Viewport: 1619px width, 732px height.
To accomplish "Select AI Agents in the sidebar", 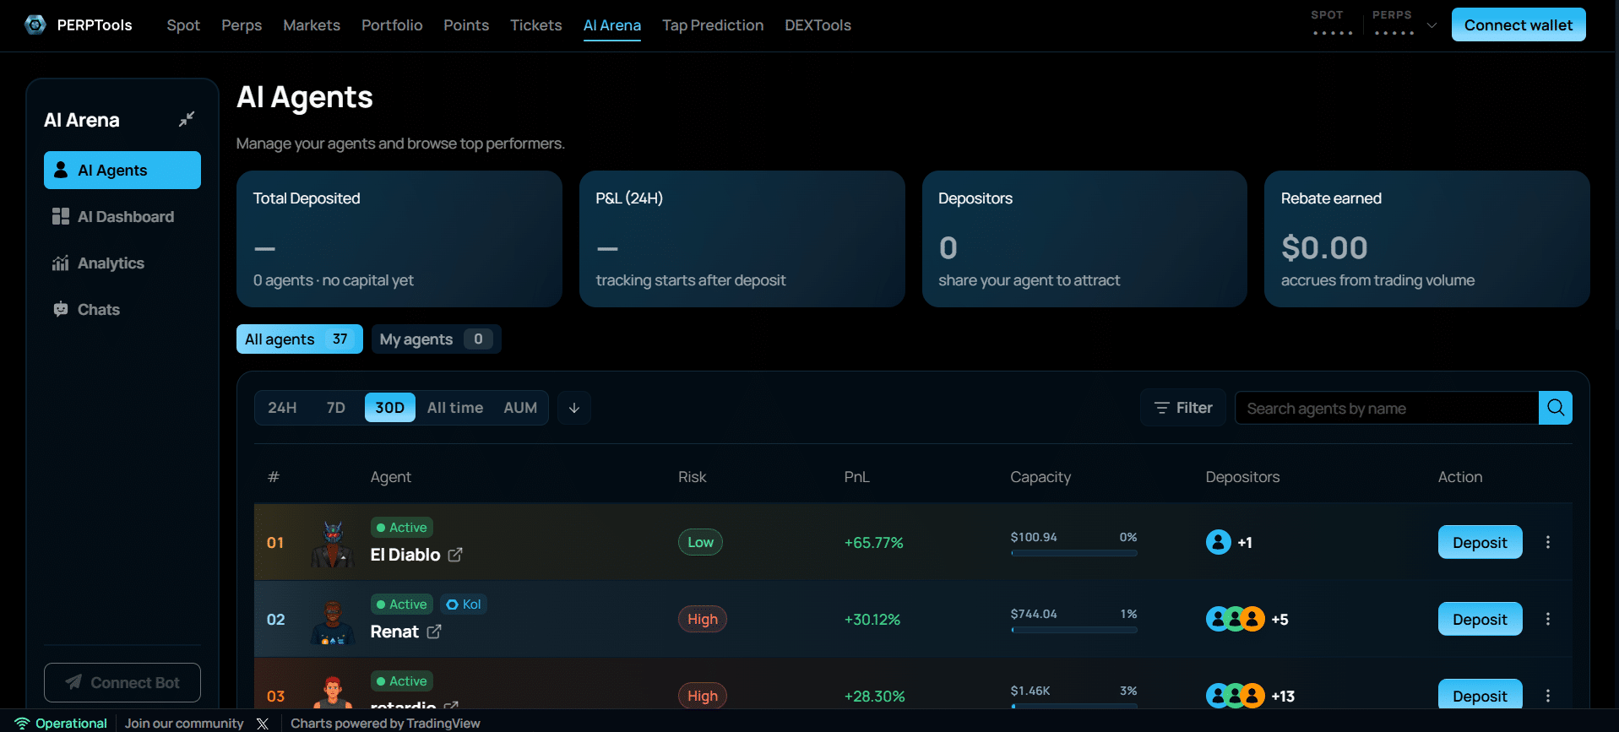I will click(122, 171).
